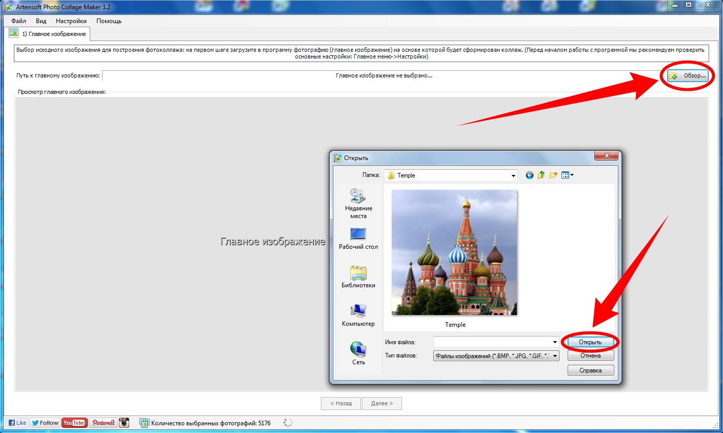Click the back arrow in Open dialog
This screenshot has width=723, height=433.
[x=530, y=175]
